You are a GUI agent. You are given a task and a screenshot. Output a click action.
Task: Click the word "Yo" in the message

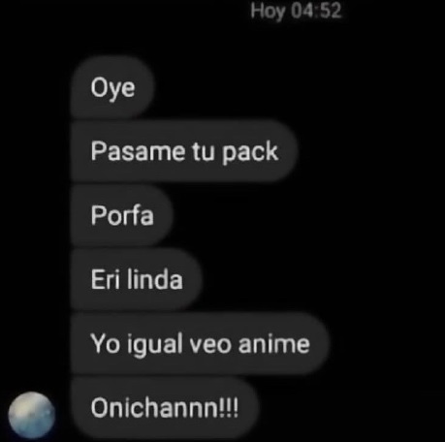tap(106, 344)
